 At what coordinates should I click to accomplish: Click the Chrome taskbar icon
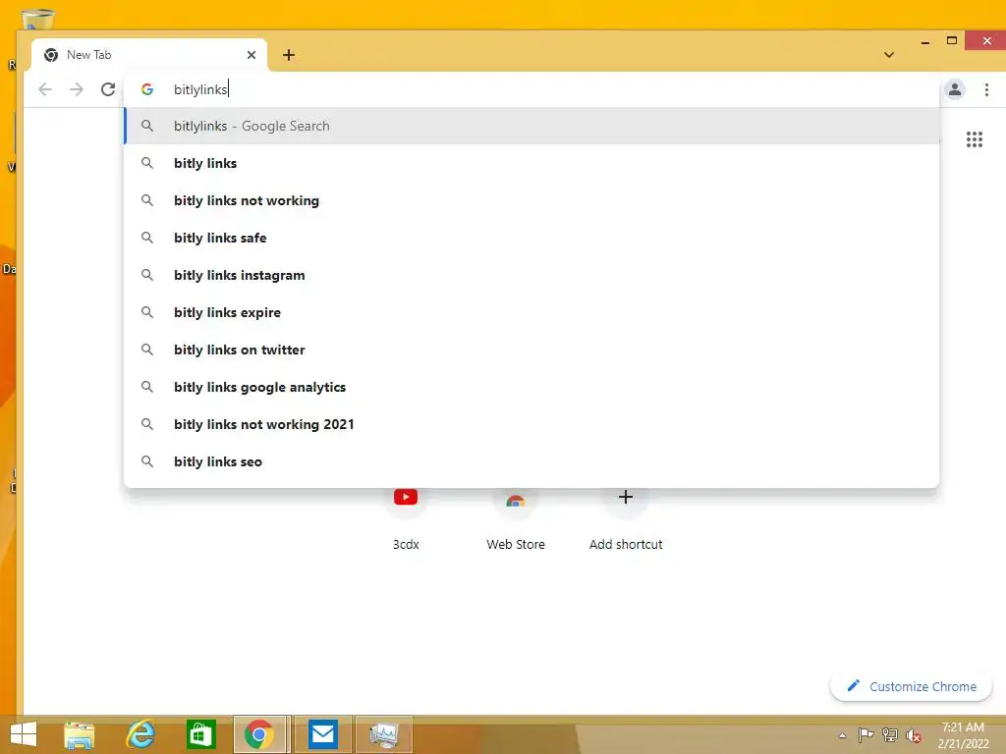click(x=259, y=734)
